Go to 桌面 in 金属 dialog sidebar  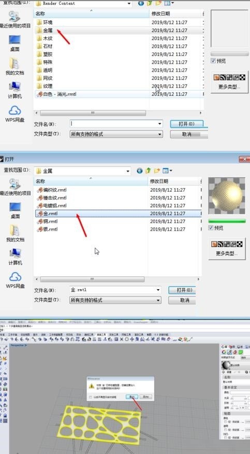click(x=15, y=210)
